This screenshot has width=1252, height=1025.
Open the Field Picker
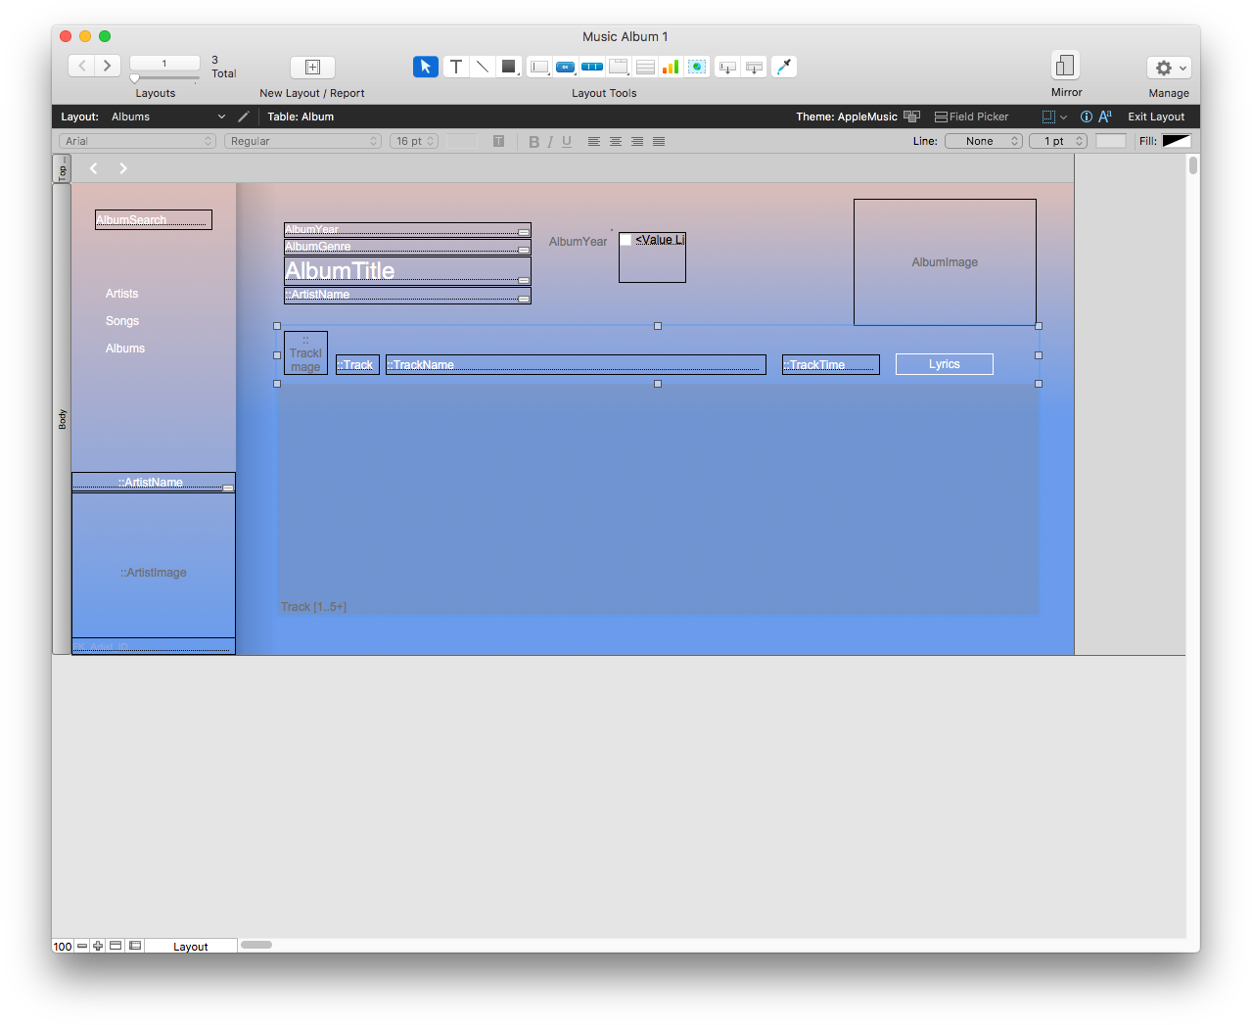pos(971,116)
